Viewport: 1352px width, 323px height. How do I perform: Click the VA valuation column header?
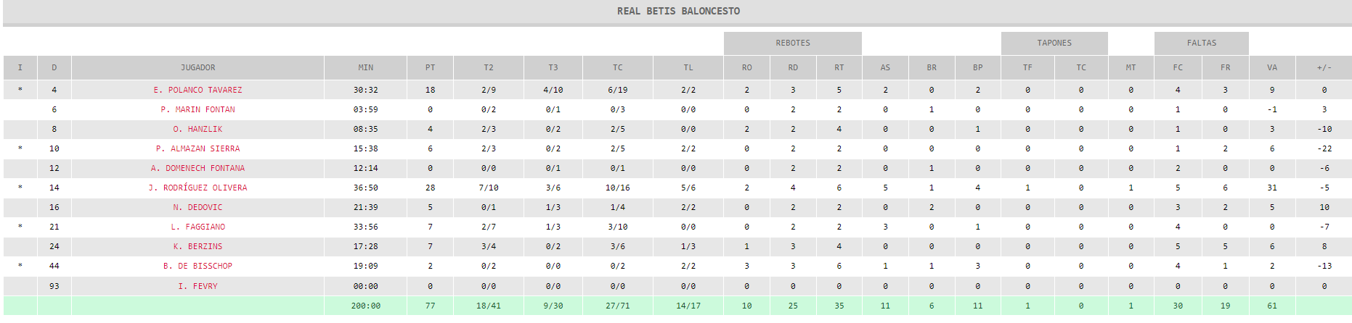point(1271,67)
